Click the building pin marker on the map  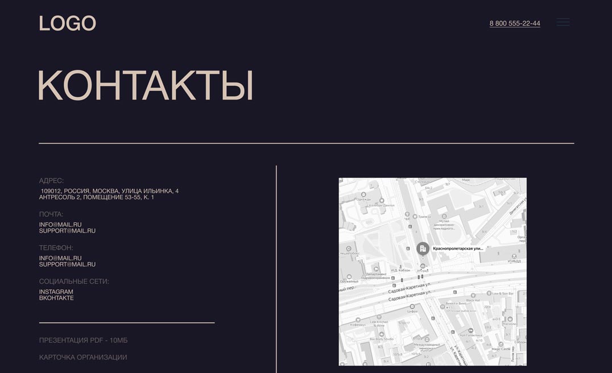[423, 248]
